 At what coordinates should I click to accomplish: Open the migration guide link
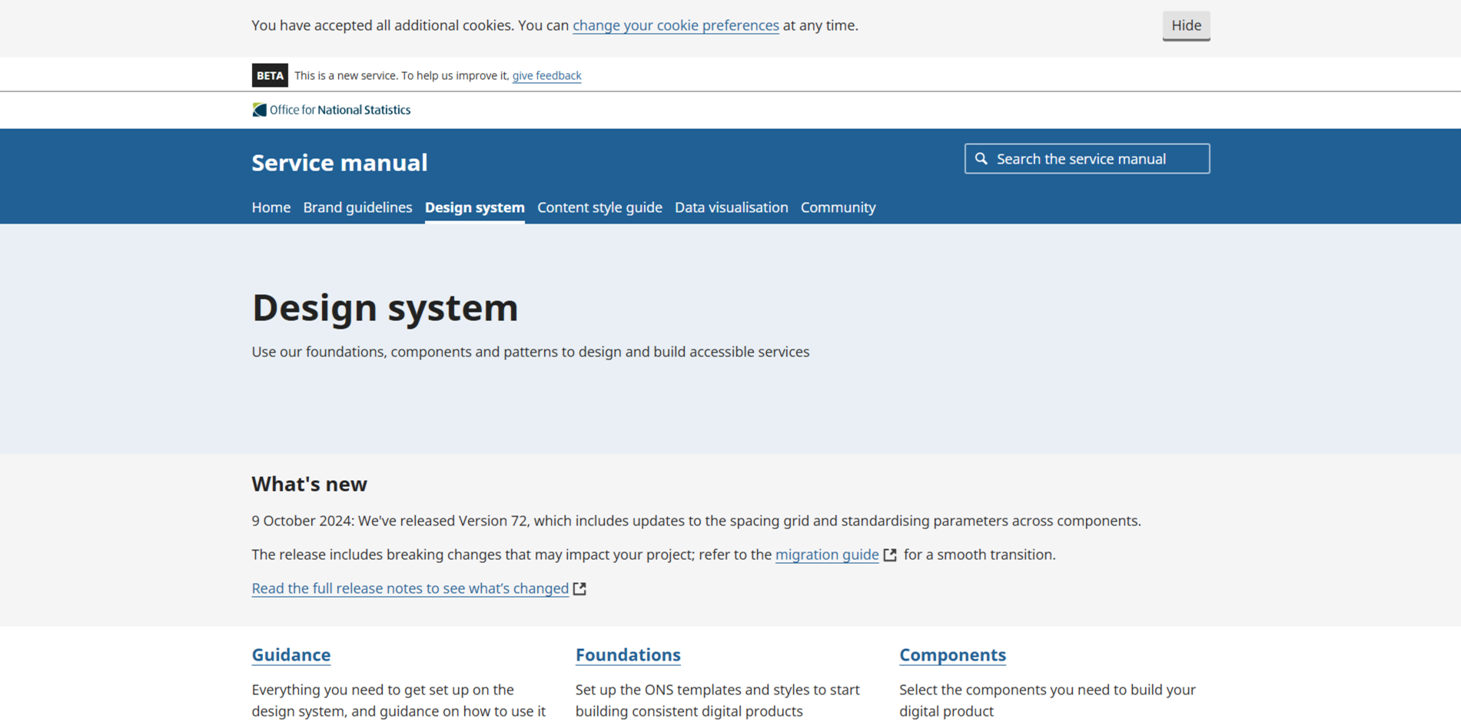click(x=827, y=555)
